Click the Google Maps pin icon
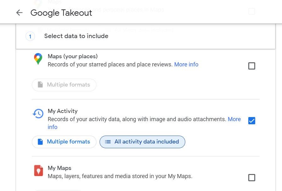This screenshot has width=282, height=191. 38,59
